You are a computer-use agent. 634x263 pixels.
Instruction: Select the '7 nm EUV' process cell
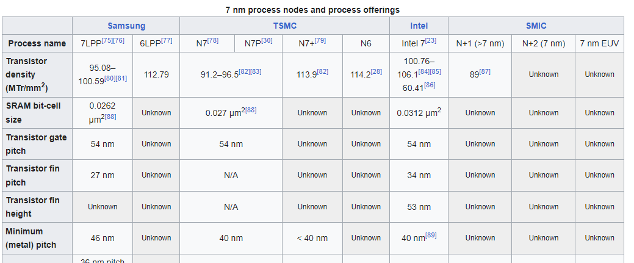599,43
